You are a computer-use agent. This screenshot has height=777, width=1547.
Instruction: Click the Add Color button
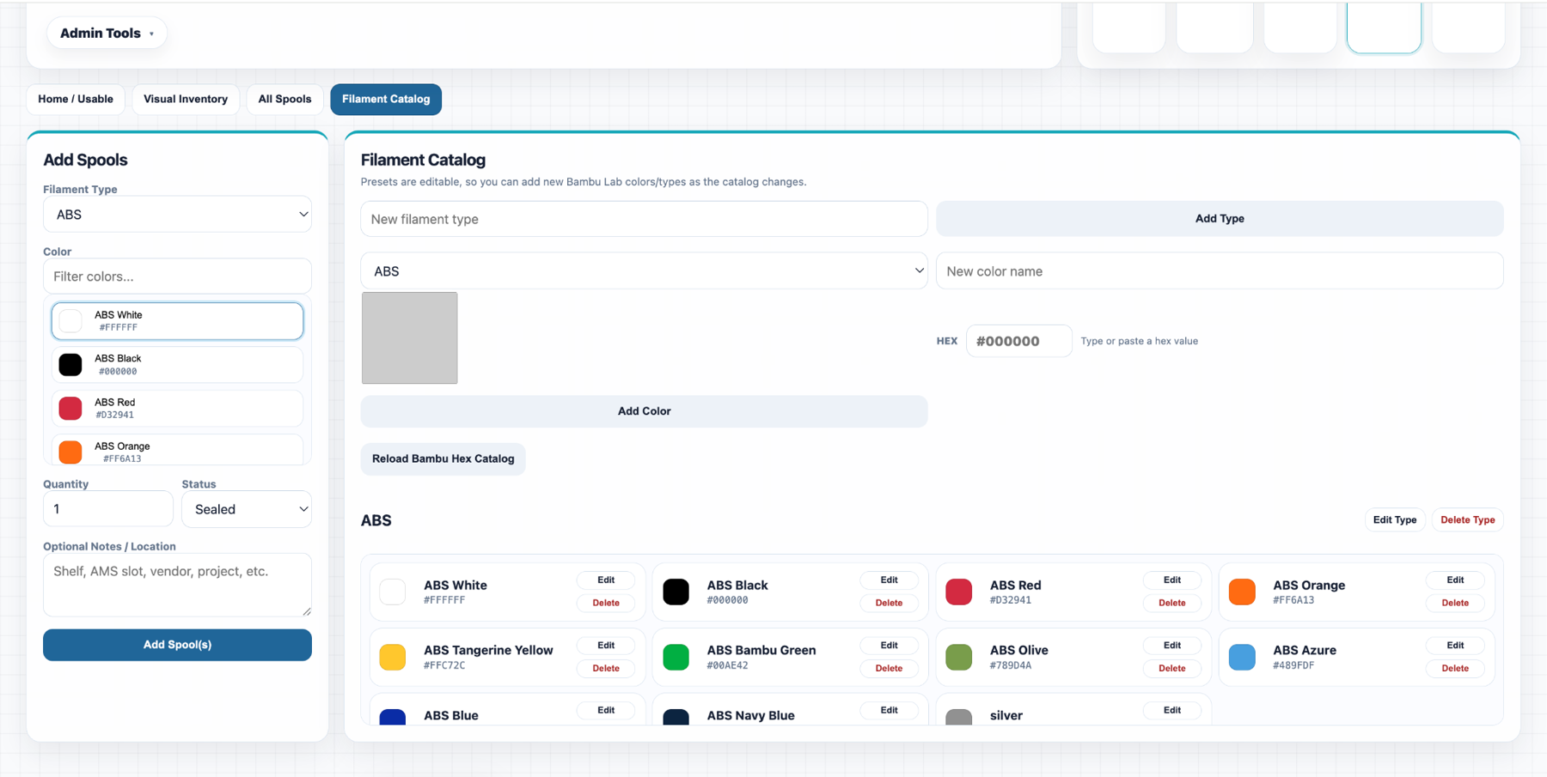click(x=644, y=411)
